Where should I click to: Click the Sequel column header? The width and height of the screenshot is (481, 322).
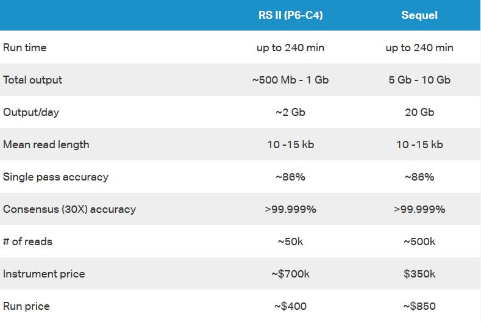(419, 15)
